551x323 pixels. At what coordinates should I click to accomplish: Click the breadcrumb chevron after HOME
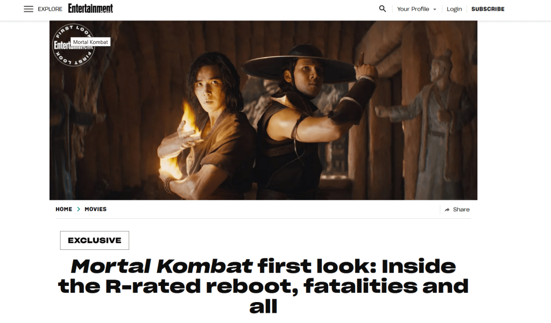(x=79, y=209)
